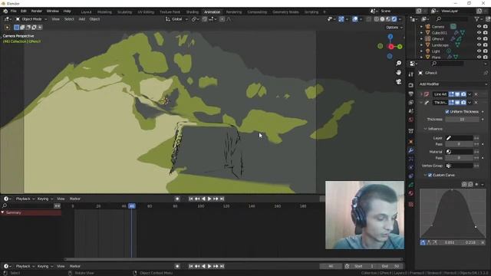Disable Landscape in renders camera icon
491x276 pixels.
(486, 45)
